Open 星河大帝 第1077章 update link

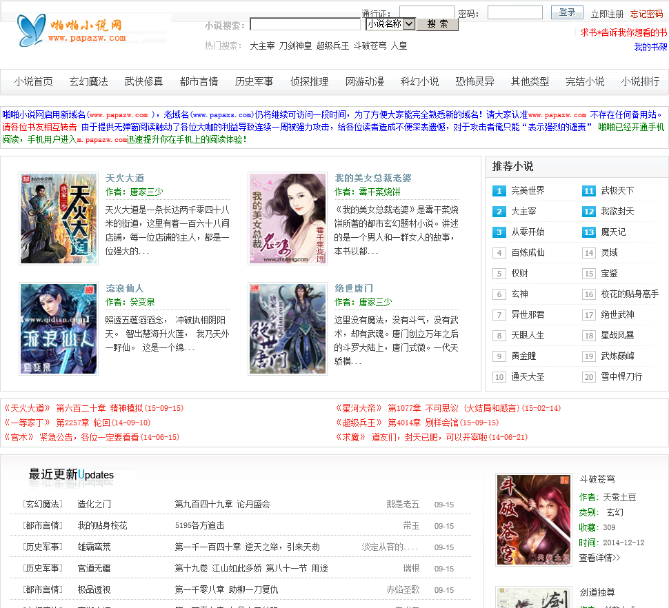click(448, 409)
